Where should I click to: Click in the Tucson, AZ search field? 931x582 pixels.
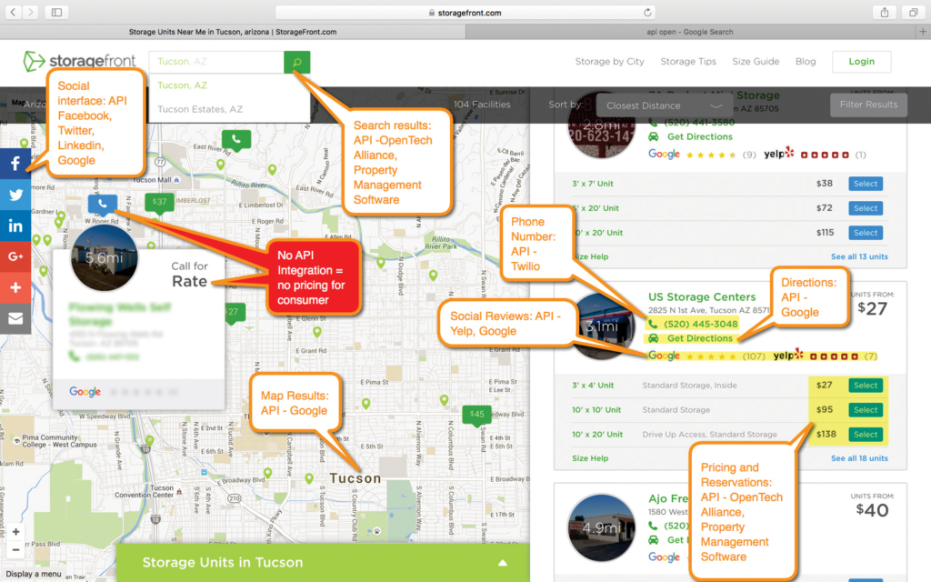(x=216, y=62)
